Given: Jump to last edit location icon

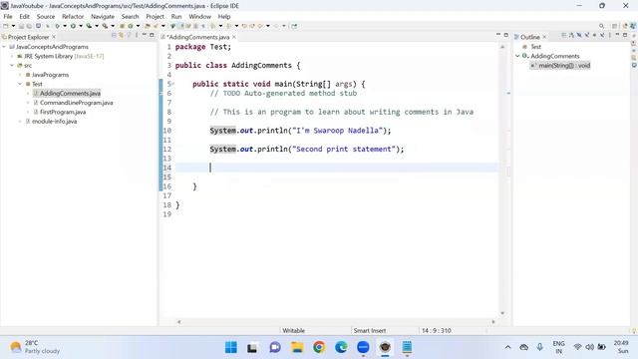Looking at the screenshot, I should click(244, 26).
